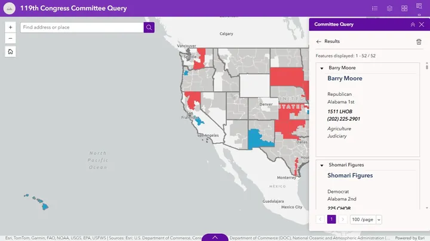Click the '119th Congress Committee Query' title
Image resolution: width=430 pixels, height=241 pixels.
click(73, 8)
